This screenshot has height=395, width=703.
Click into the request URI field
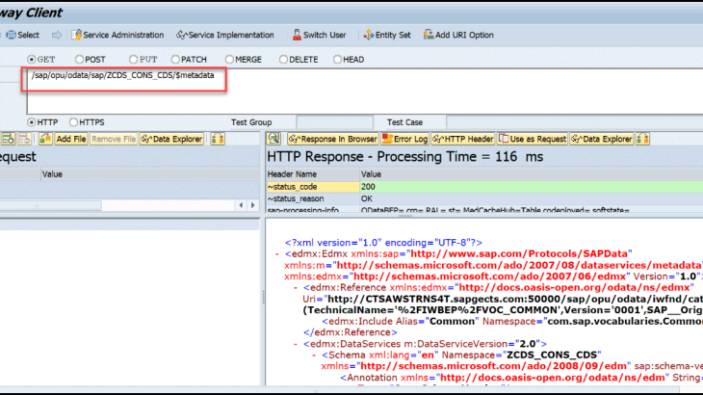click(x=365, y=91)
